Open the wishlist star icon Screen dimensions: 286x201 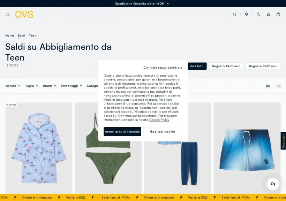click(268, 14)
